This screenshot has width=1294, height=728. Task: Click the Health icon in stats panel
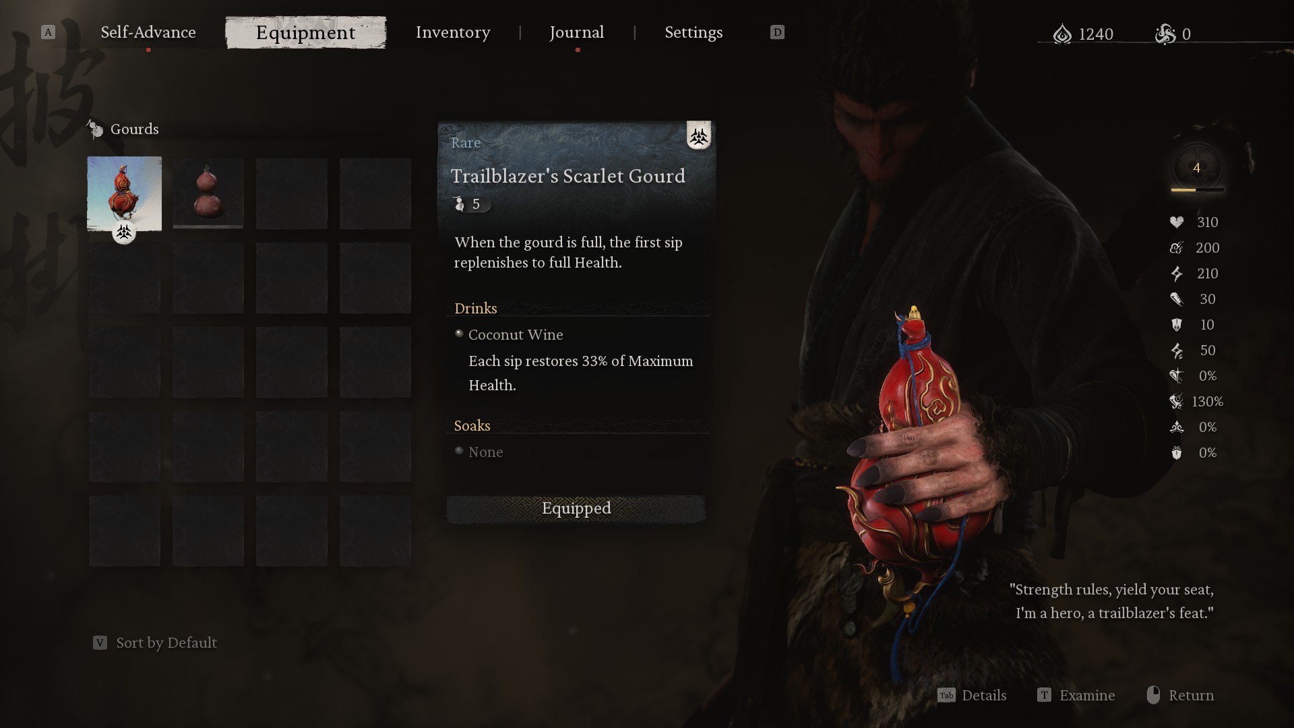1177,221
